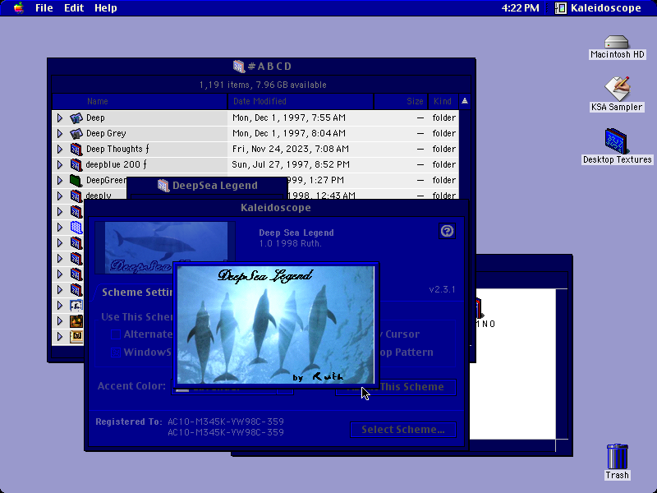
Task: Open the Kaleidoscope application menu label
Action: coord(605,8)
